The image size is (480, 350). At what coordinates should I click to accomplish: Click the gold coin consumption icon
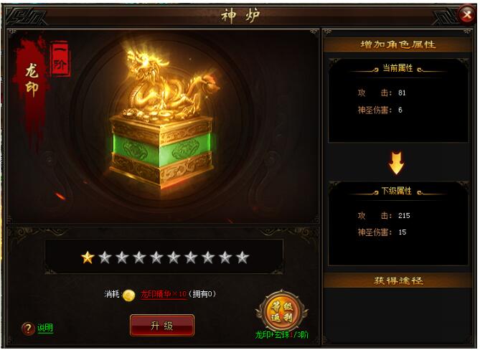click(x=129, y=295)
